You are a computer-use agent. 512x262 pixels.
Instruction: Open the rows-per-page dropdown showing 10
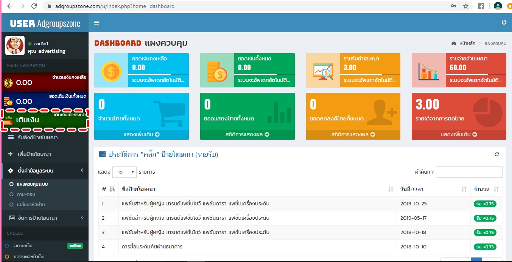[x=124, y=172]
